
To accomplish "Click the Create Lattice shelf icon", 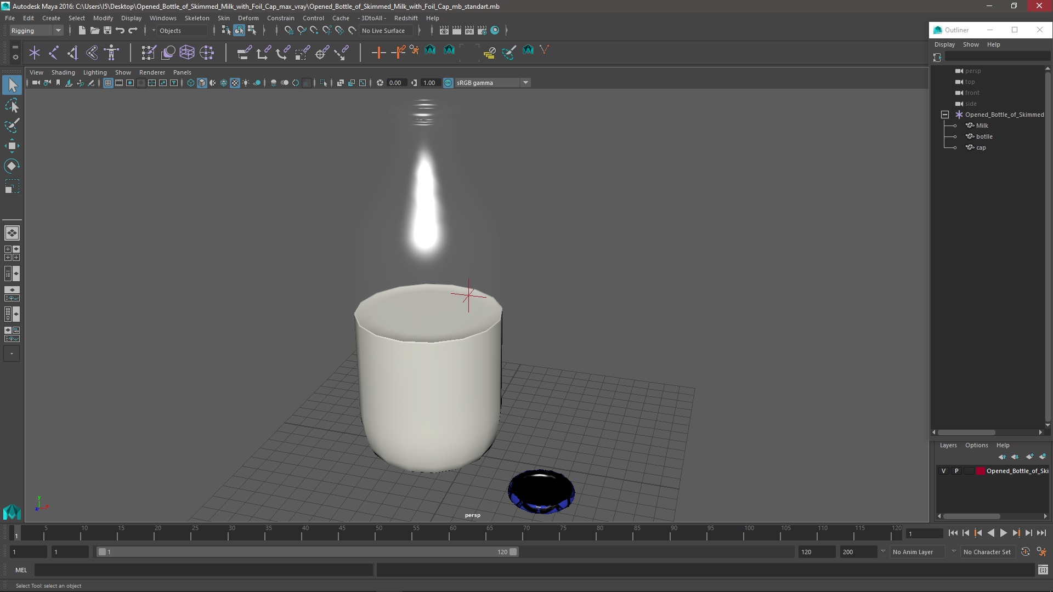I will [187, 53].
